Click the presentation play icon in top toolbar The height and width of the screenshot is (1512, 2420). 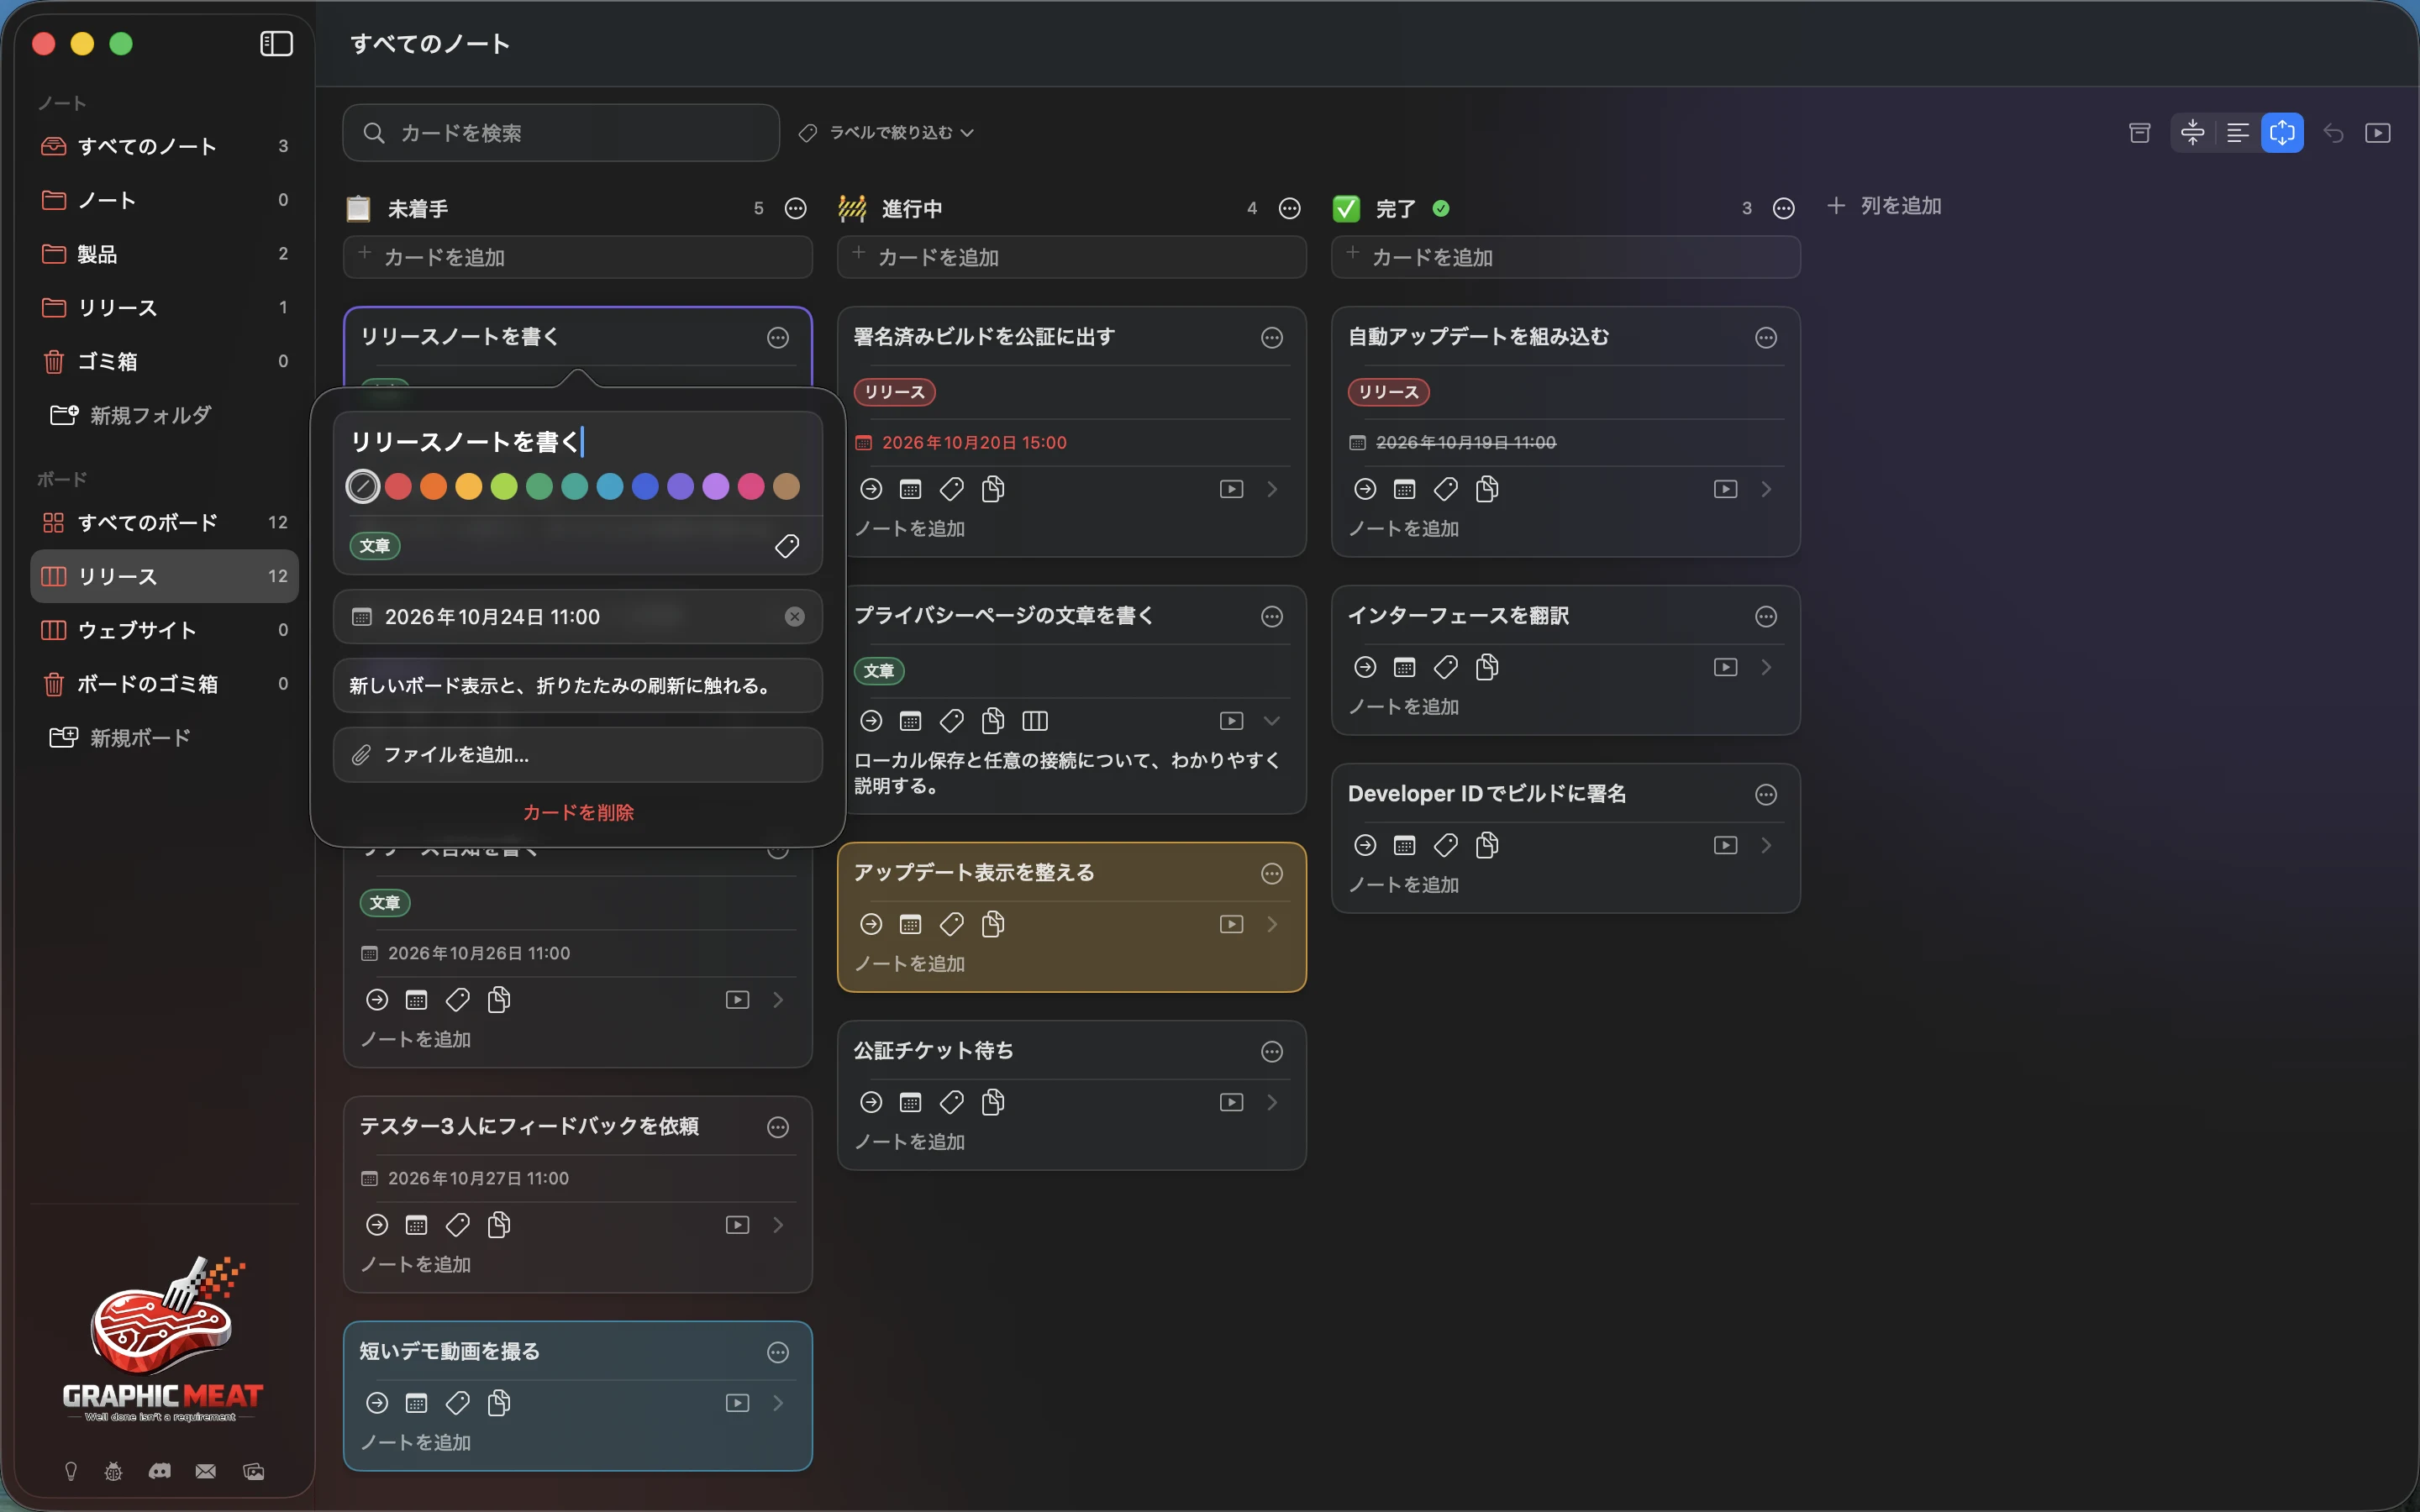point(2377,133)
